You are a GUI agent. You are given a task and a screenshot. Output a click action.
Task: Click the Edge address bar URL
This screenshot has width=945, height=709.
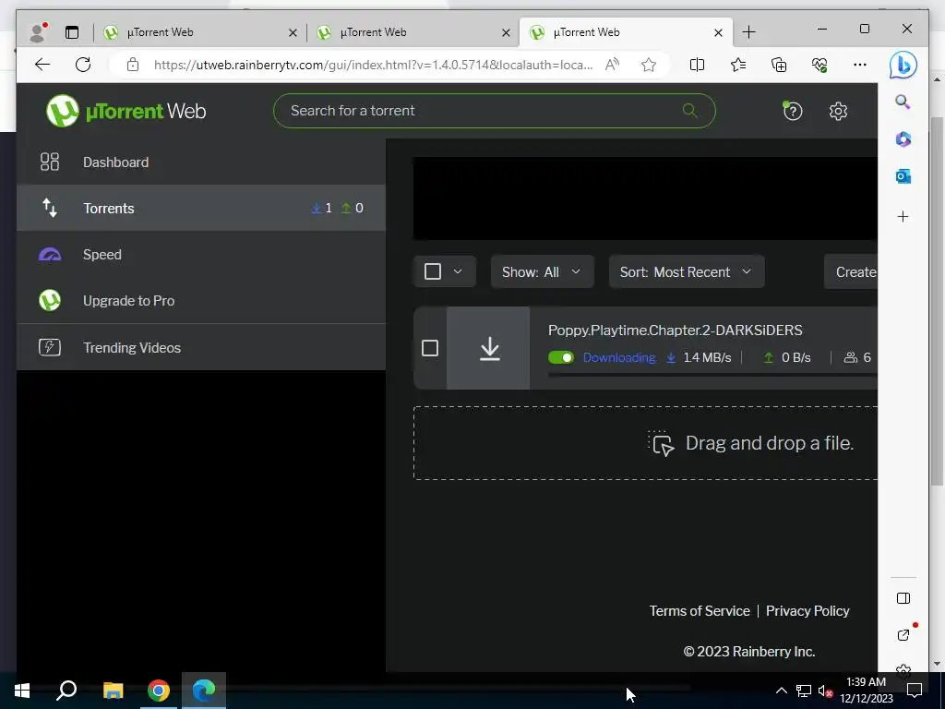[373, 65]
